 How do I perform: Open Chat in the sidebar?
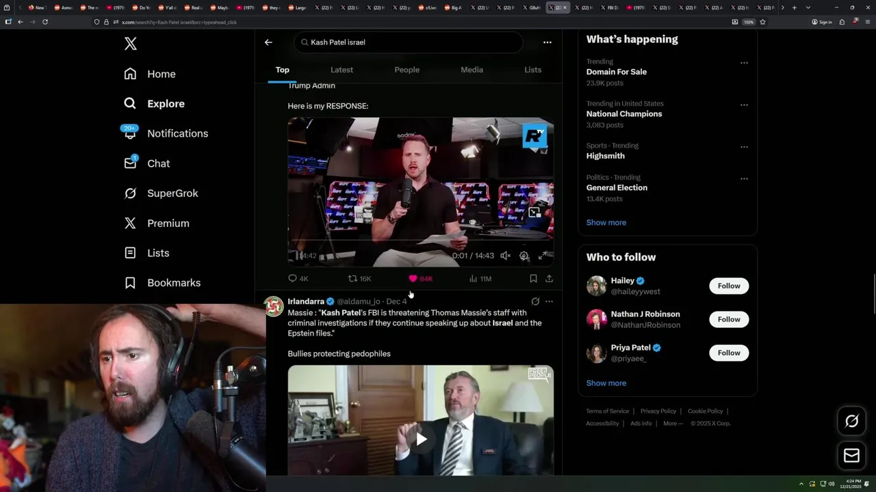(x=146, y=163)
